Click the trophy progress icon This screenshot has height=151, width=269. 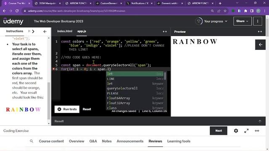(199, 21)
